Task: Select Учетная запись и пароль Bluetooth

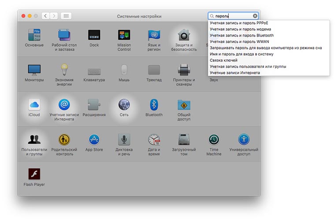Action: [x=269, y=35]
